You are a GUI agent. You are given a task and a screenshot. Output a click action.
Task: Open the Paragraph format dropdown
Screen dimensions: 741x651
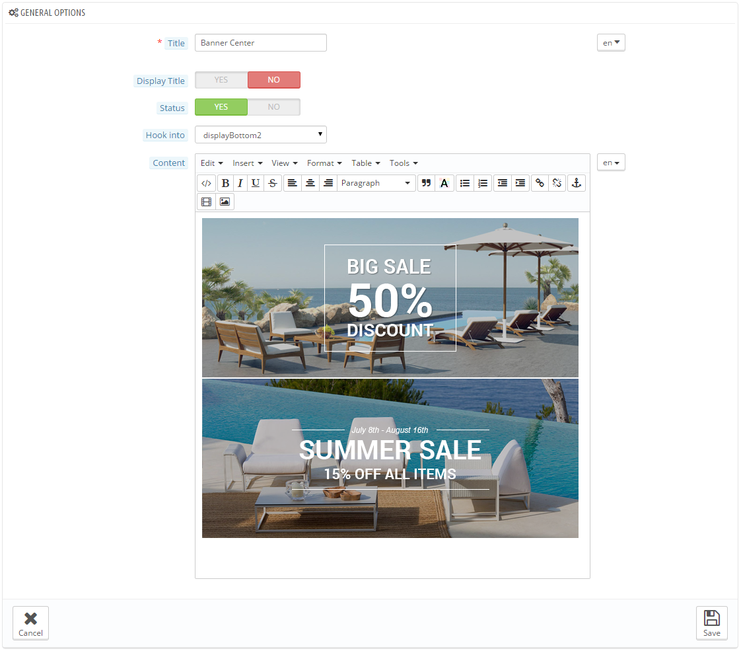pyautogui.click(x=376, y=184)
